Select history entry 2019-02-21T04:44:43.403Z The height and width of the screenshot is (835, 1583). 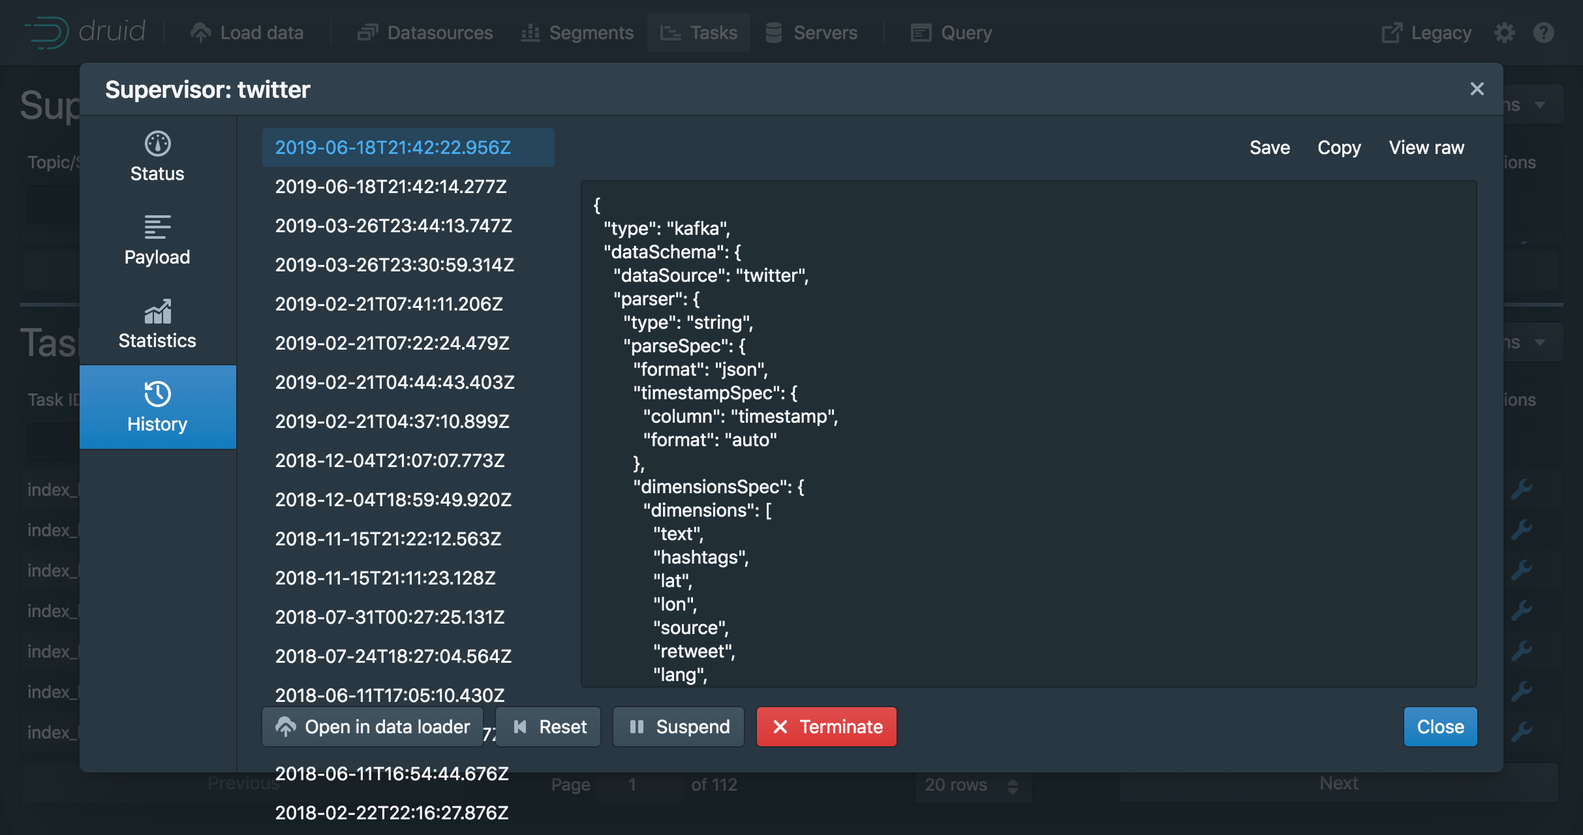(408, 382)
